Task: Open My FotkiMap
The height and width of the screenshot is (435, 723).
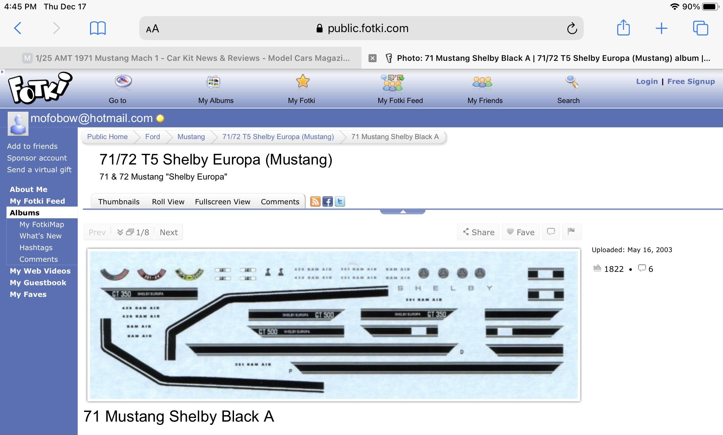Action: coord(42,224)
